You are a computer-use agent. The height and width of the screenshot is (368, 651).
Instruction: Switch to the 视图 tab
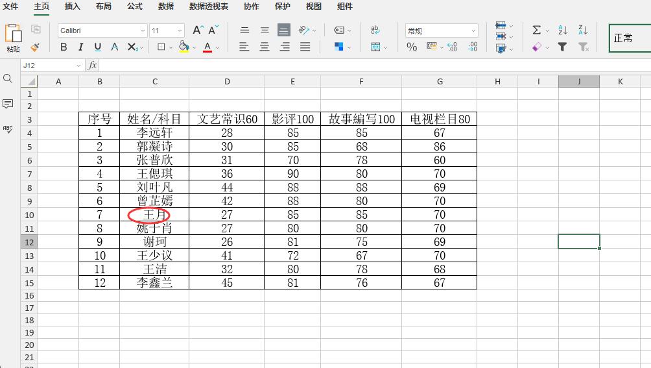tap(313, 6)
